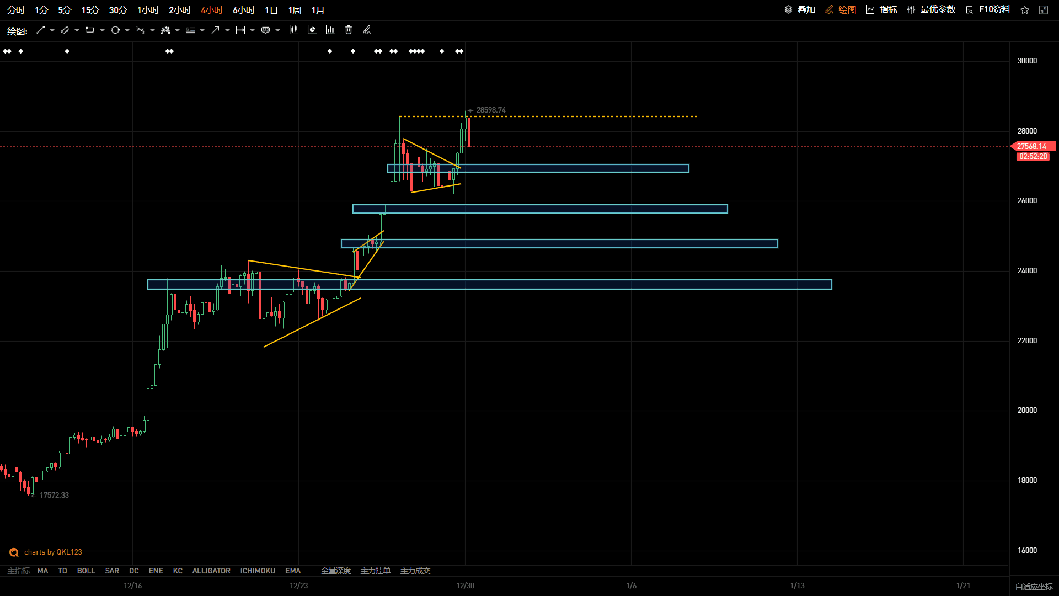This screenshot has width=1059, height=596.
Task: Expand the arrow tool dropdown arrow
Action: tap(227, 30)
